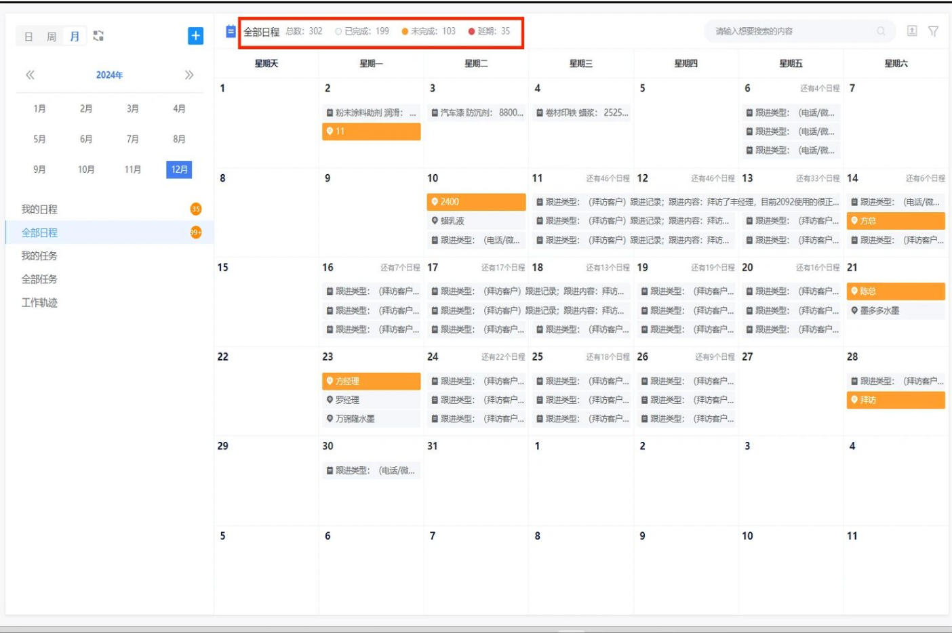This screenshot has height=633, width=952.
Task: Select month 3月
Action: click(133, 108)
